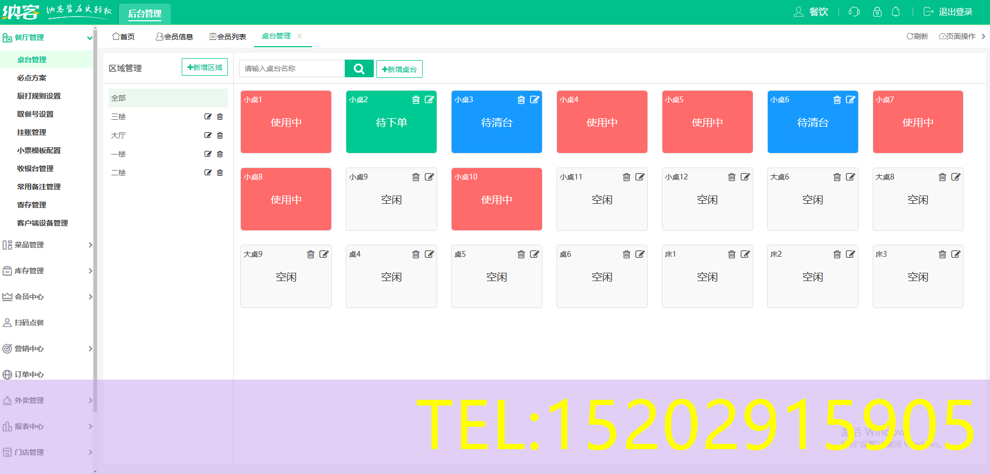Delete table 床3 using trash icon

click(942, 255)
